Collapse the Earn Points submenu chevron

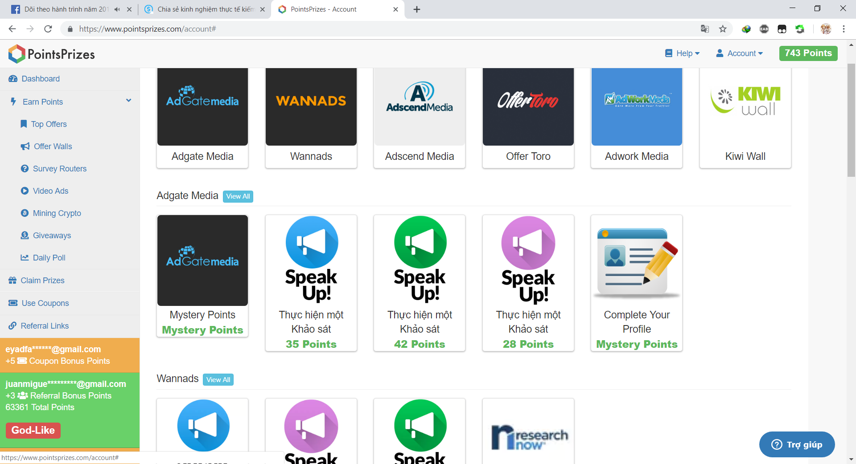pos(128,101)
